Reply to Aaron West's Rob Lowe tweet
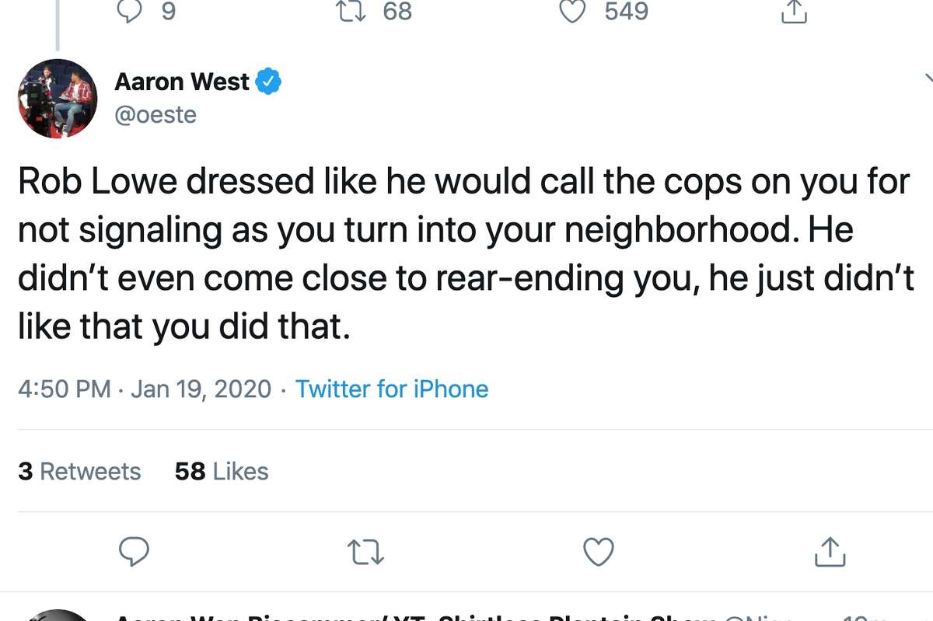933x621 pixels. tap(134, 552)
